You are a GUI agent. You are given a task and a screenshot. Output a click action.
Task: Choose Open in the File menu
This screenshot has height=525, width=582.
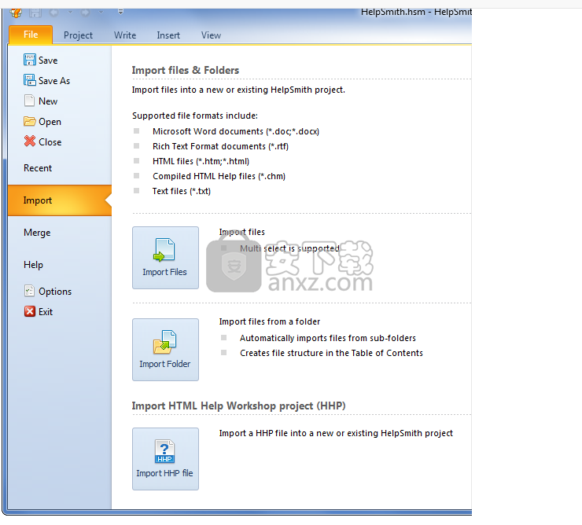42,121
